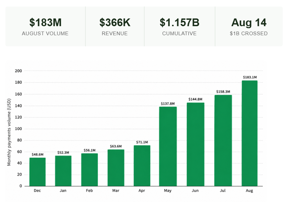Click the Aug 14 date value
The width and height of the screenshot is (283, 202).
(249, 22)
